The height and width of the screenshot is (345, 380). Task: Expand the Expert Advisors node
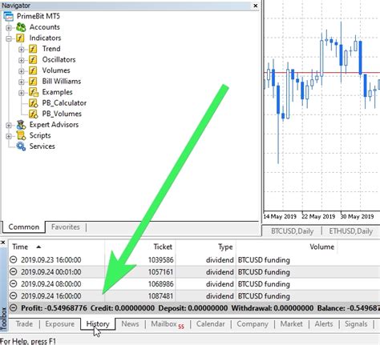[9, 125]
